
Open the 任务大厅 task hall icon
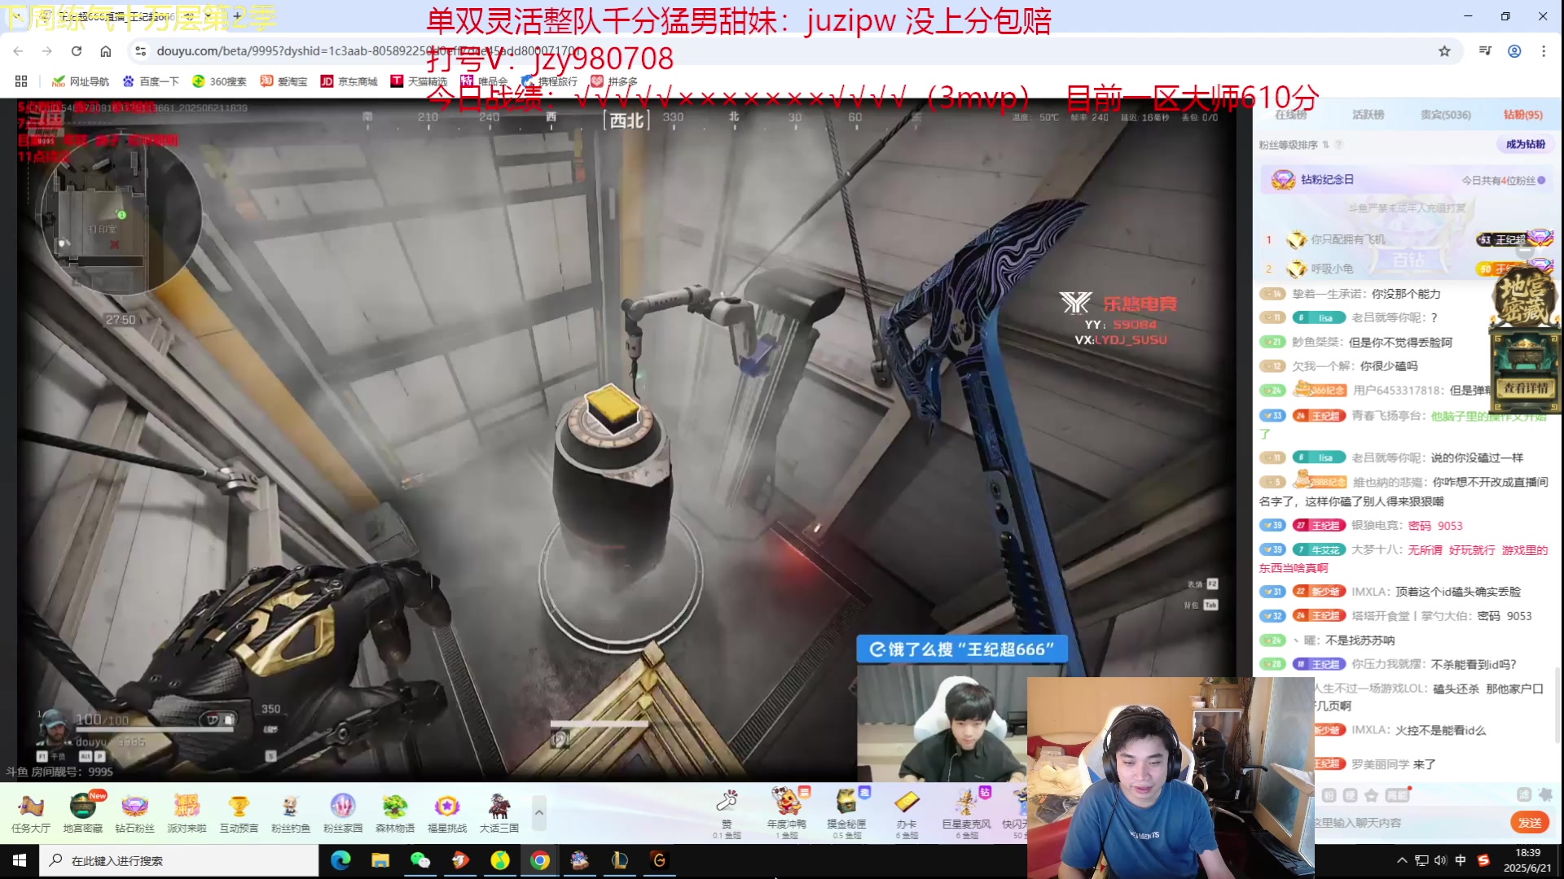coord(31,811)
